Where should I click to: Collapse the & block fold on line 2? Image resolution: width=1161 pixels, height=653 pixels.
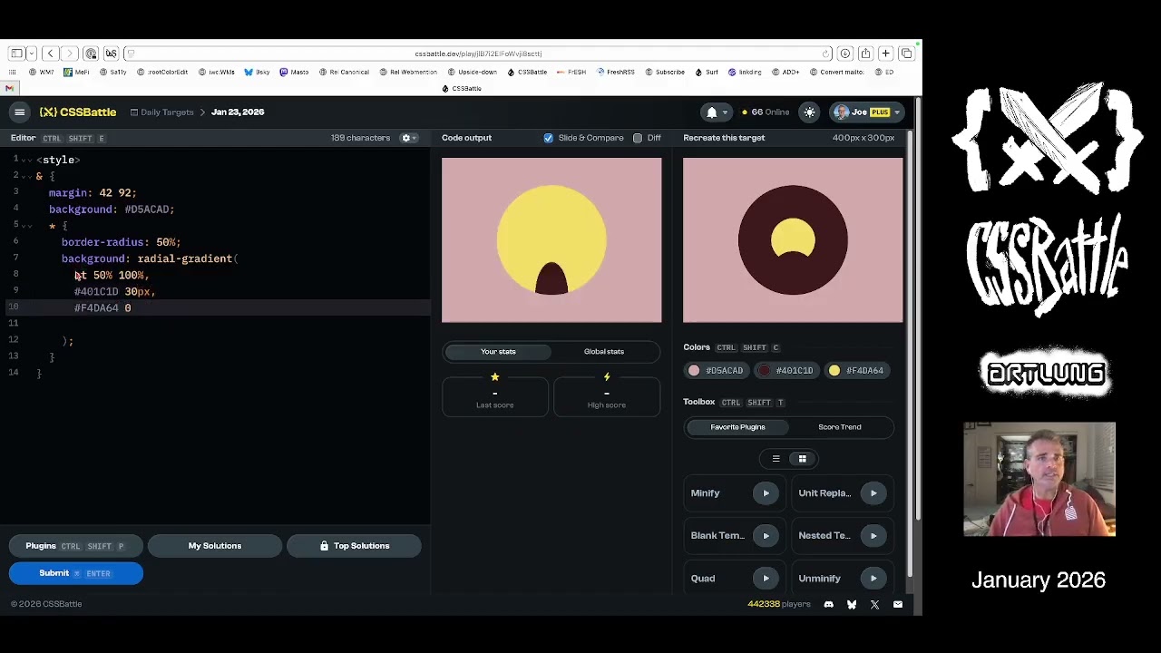28,176
